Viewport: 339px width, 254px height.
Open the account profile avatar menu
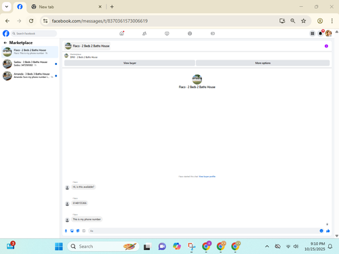[328, 33]
